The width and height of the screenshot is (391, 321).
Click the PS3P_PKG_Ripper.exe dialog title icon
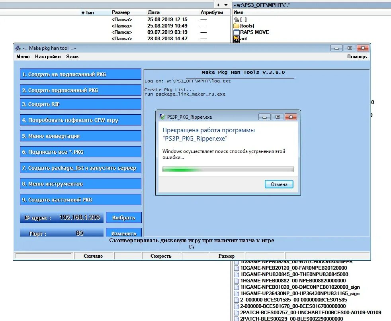162,117
